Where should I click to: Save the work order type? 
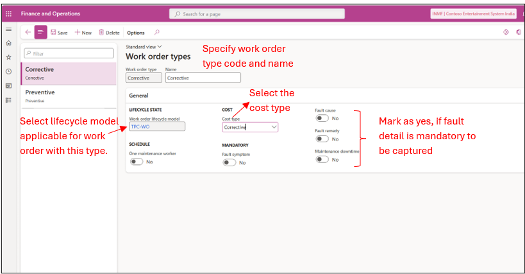[x=59, y=33]
